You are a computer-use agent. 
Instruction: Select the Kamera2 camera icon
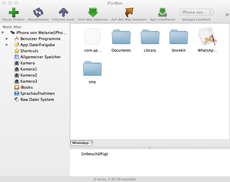point(17,75)
